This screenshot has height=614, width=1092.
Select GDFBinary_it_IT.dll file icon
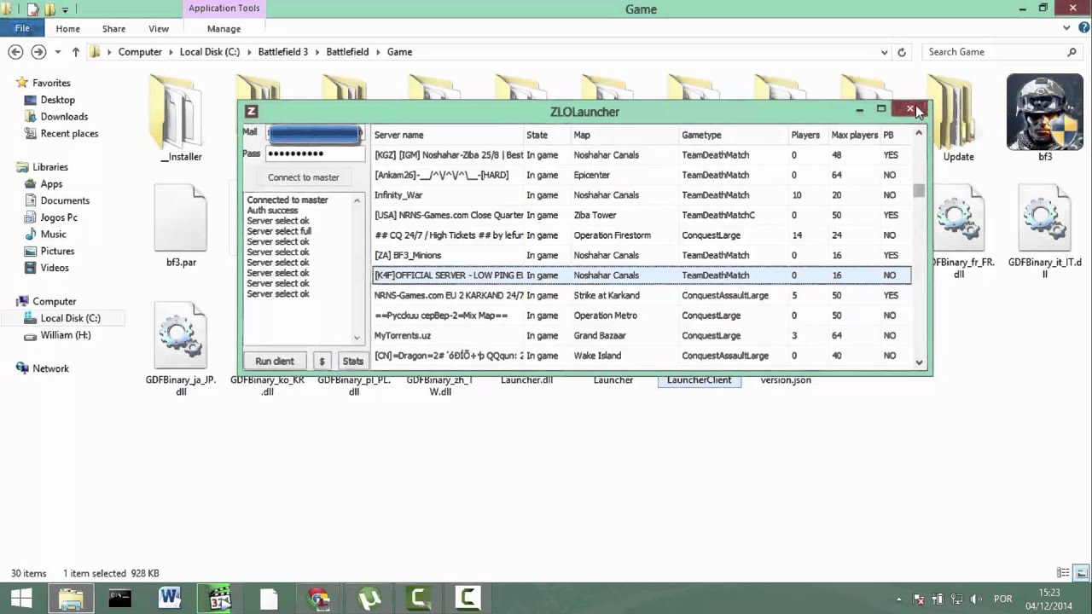click(1044, 218)
